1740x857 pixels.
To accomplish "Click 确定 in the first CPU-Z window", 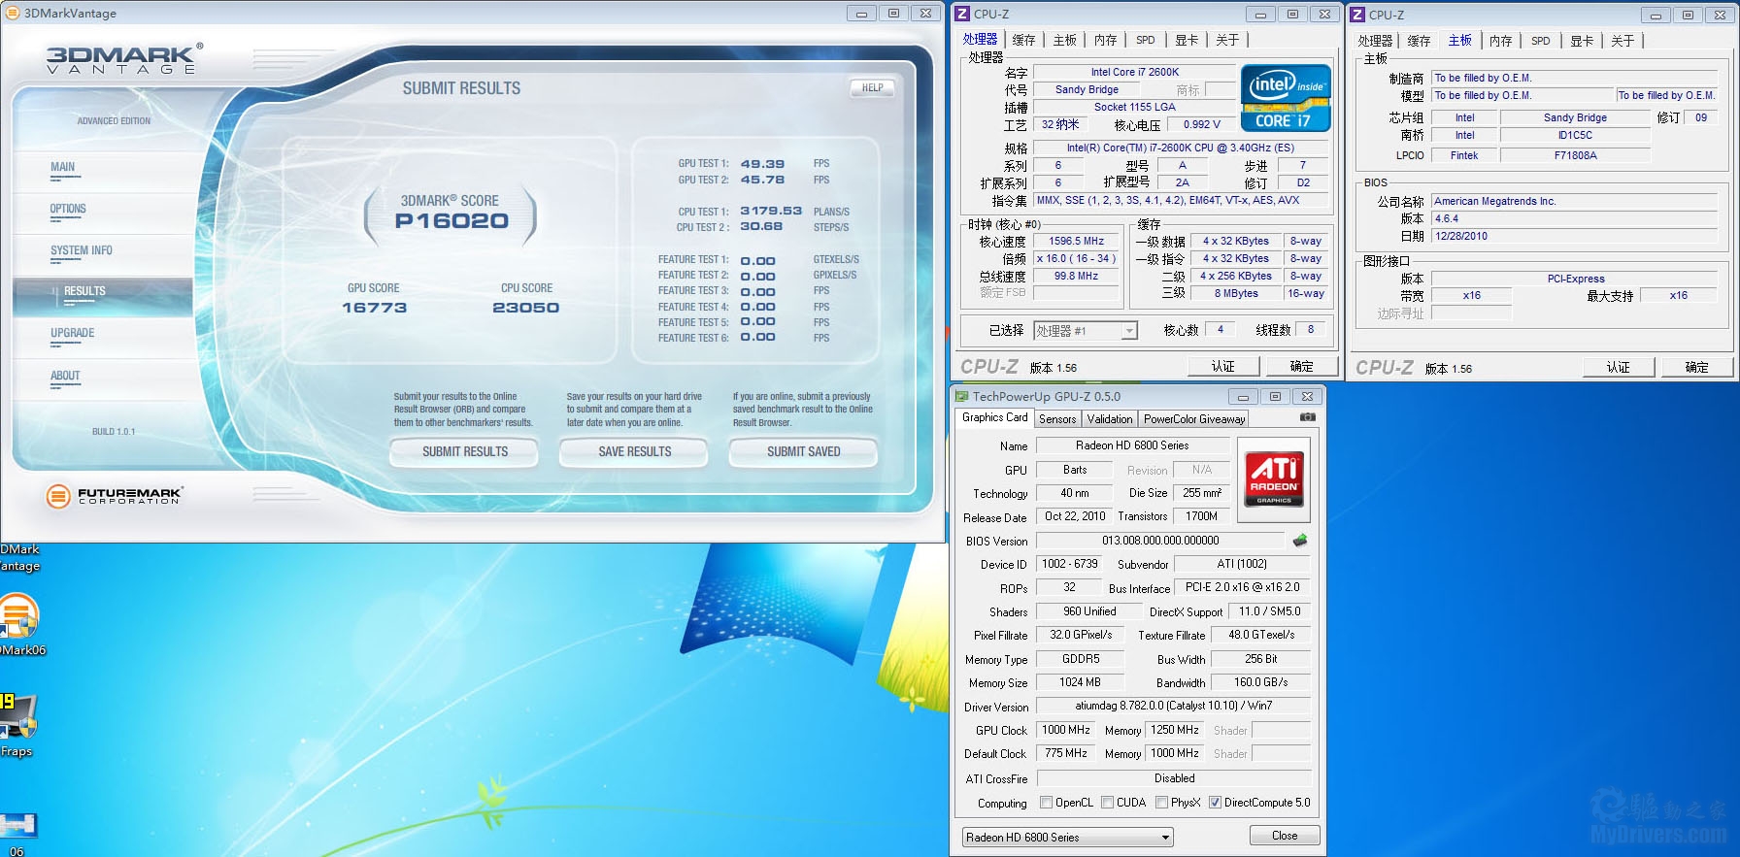I will tap(1301, 366).
